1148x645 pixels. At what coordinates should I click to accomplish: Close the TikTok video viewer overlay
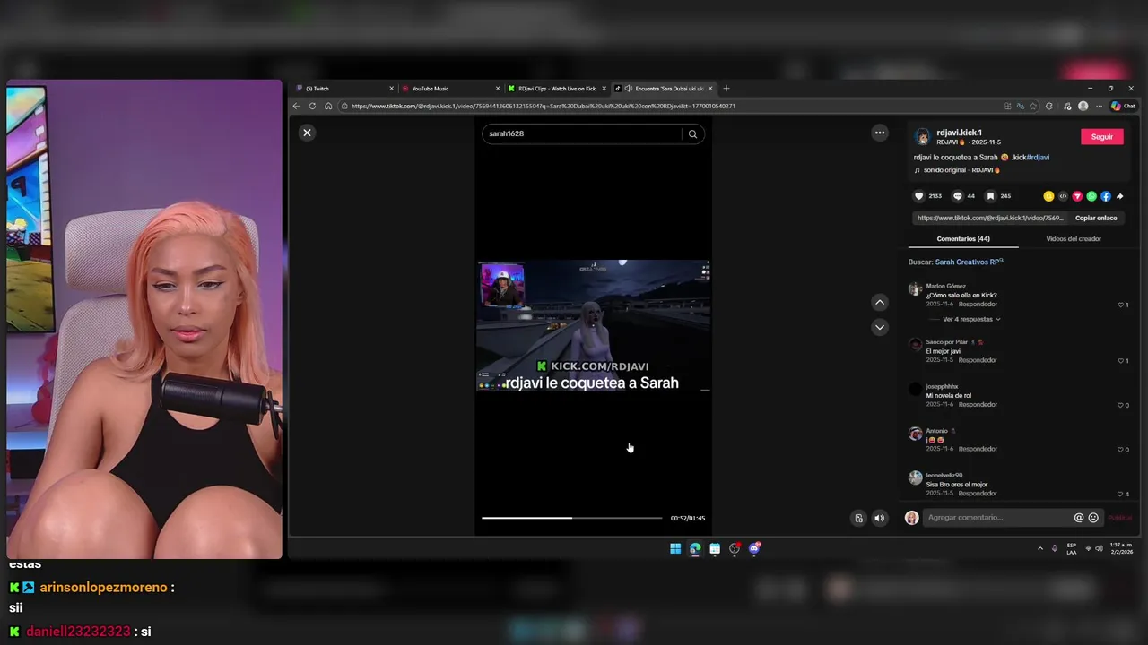(307, 133)
